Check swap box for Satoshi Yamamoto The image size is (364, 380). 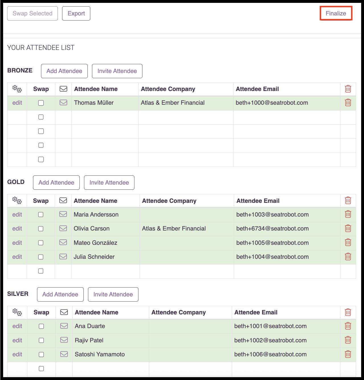pos(41,355)
